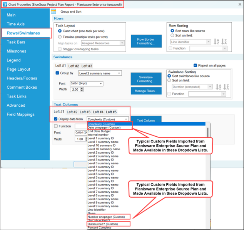Switch to Text Columns Left #2 tab
Image resolution: width=244 pixels, height=230 pixels.
72,112
